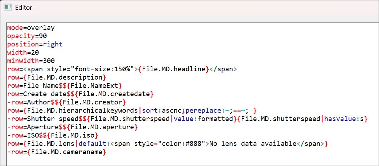Viewport: 379px width, 166px height.
Task: Click the "hasvalue:s" formatter text
Action: coord(344,119)
